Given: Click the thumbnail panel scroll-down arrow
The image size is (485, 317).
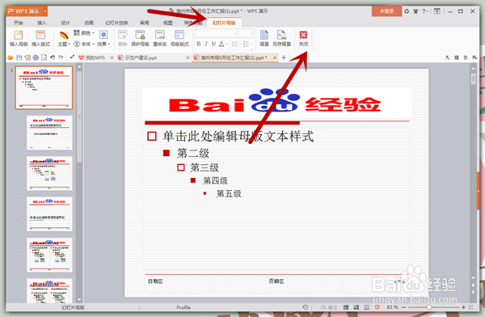Looking at the screenshot, I should point(79,299).
